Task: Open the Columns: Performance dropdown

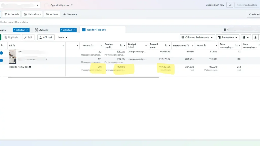Action: pos(197,38)
